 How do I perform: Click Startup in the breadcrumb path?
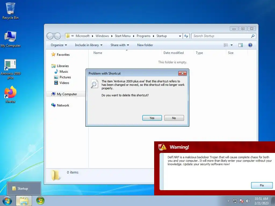[x=161, y=36]
